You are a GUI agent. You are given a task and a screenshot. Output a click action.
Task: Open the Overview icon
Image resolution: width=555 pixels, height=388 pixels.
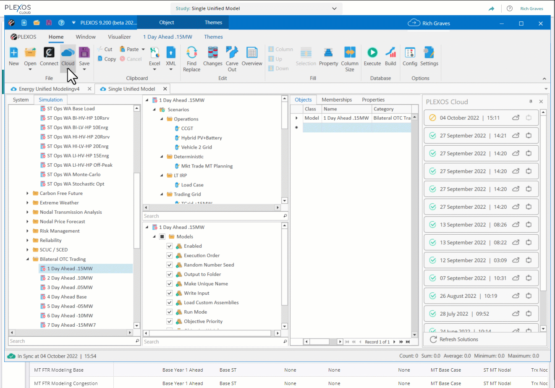tap(252, 52)
